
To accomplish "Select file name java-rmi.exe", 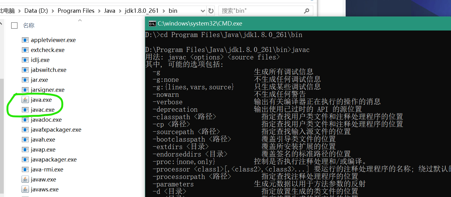I will click(x=47, y=169).
